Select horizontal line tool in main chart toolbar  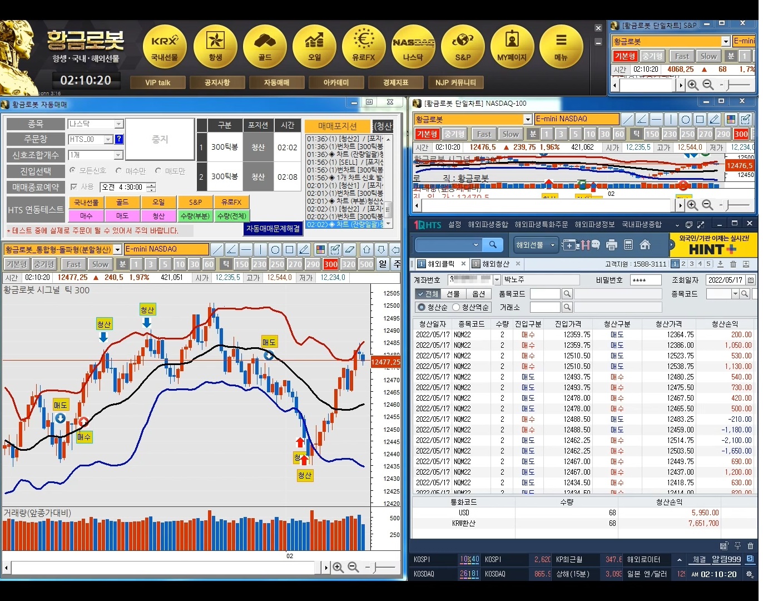[x=246, y=249]
